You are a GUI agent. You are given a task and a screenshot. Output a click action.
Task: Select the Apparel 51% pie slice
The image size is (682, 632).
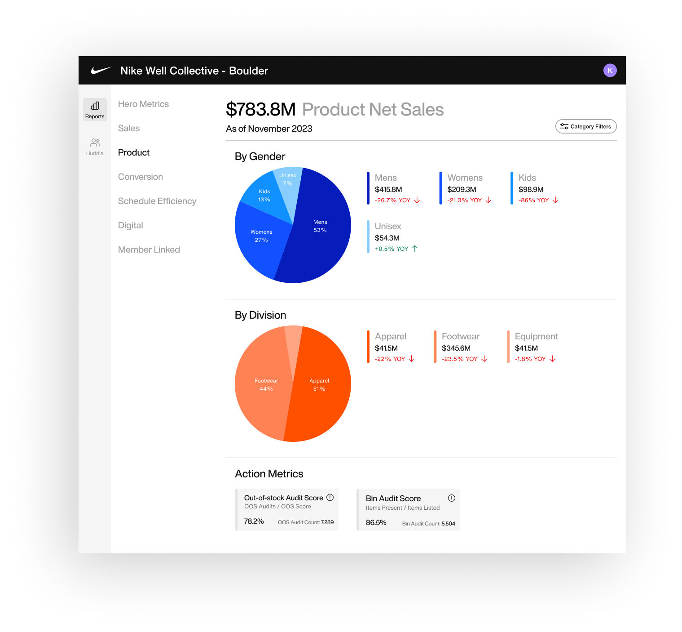[x=319, y=385]
